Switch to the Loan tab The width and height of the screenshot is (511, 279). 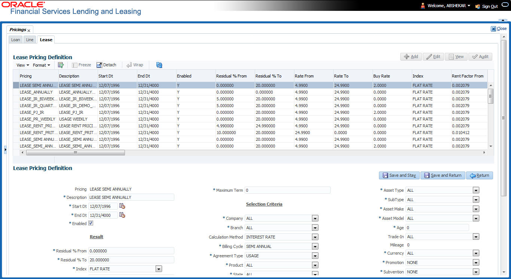(16, 40)
